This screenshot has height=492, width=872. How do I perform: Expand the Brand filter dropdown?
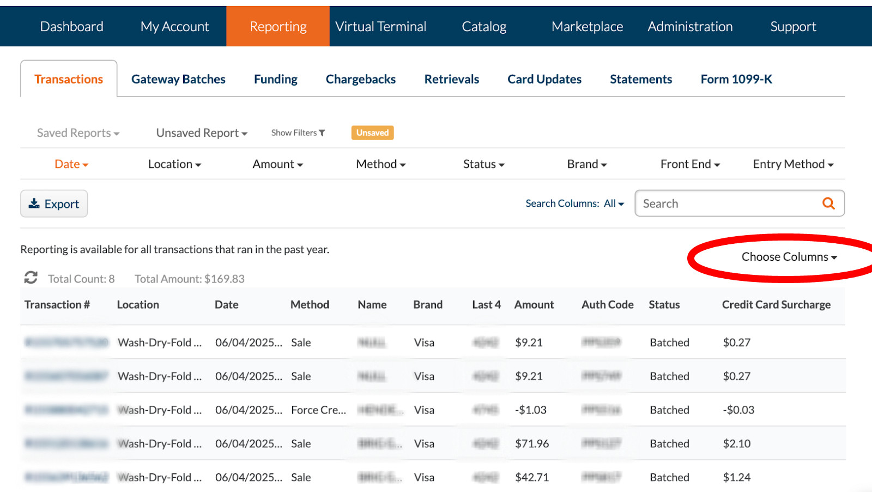(x=587, y=164)
